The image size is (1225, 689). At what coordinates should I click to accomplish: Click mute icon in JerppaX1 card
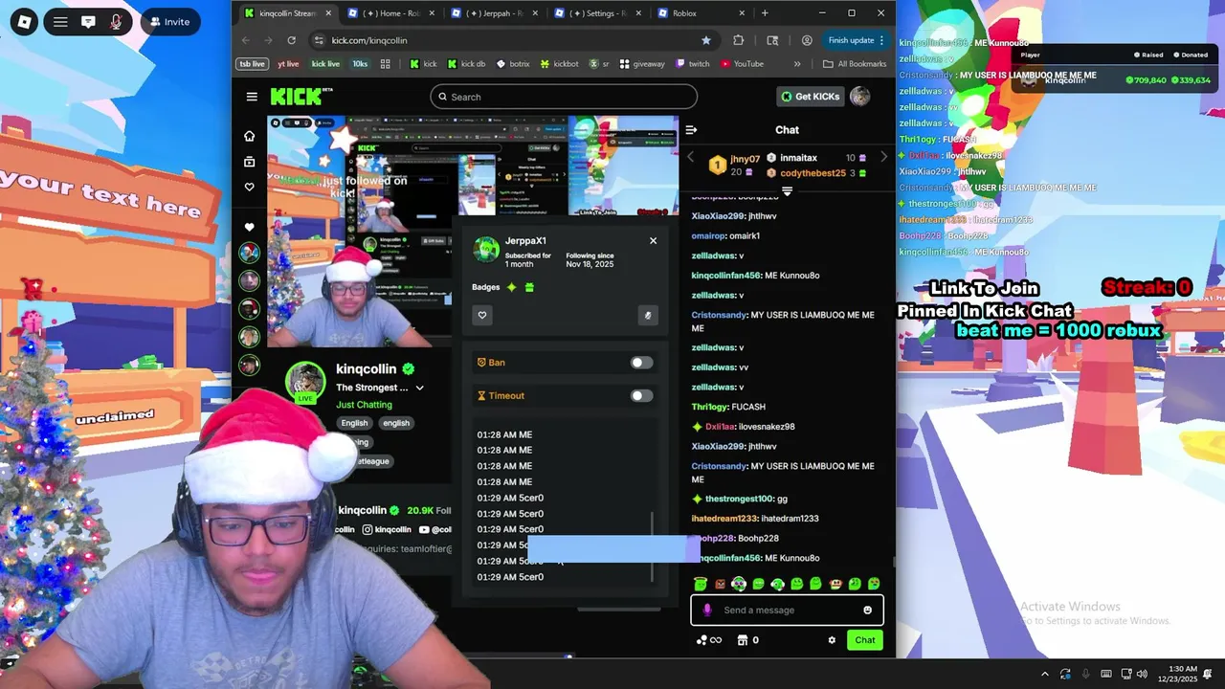pos(648,315)
